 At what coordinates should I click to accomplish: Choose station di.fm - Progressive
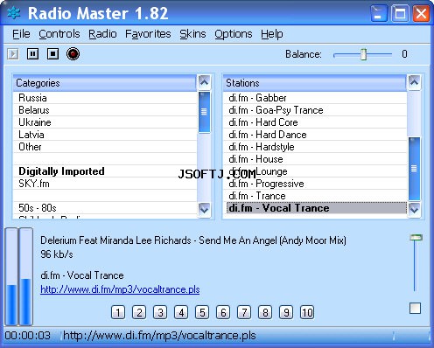coord(315,184)
